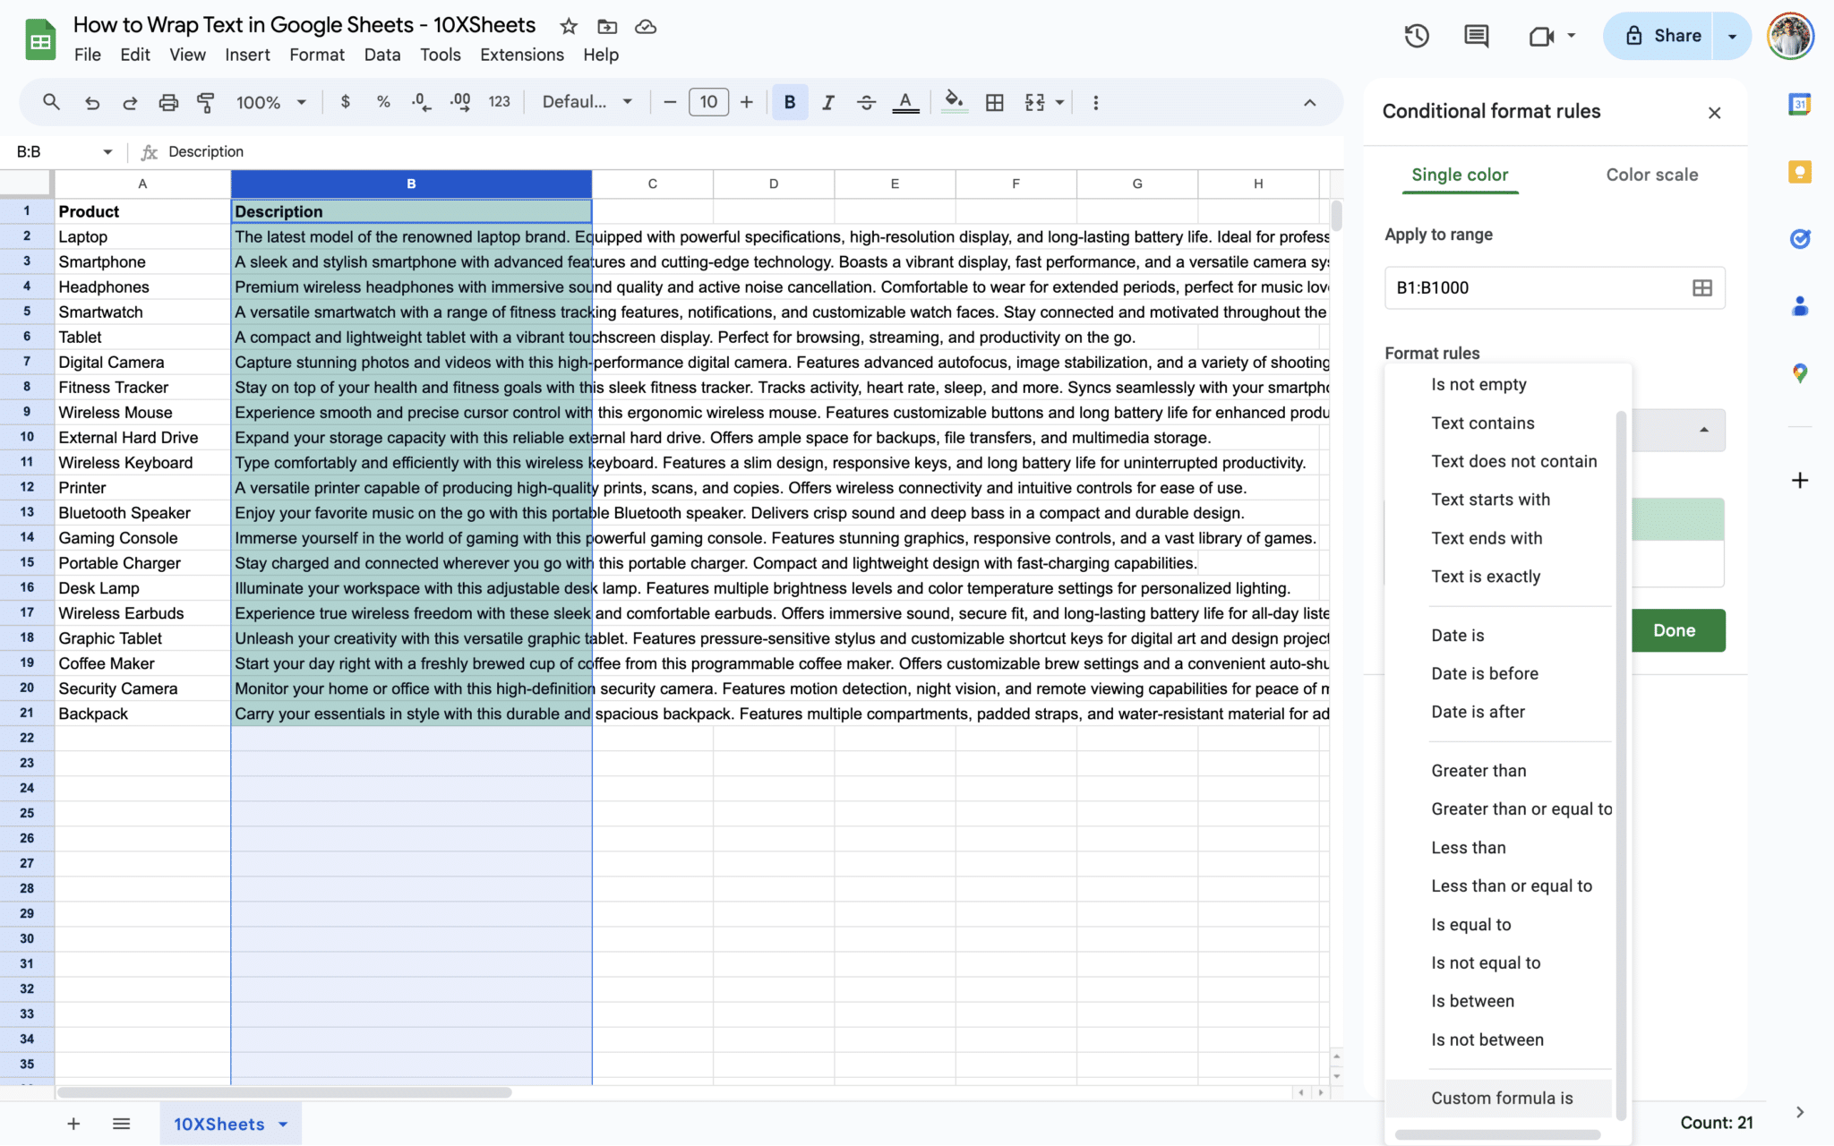Viewport: 1834px width, 1146px height.
Task: Toggle strikethrough formatting
Action: click(866, 102)
